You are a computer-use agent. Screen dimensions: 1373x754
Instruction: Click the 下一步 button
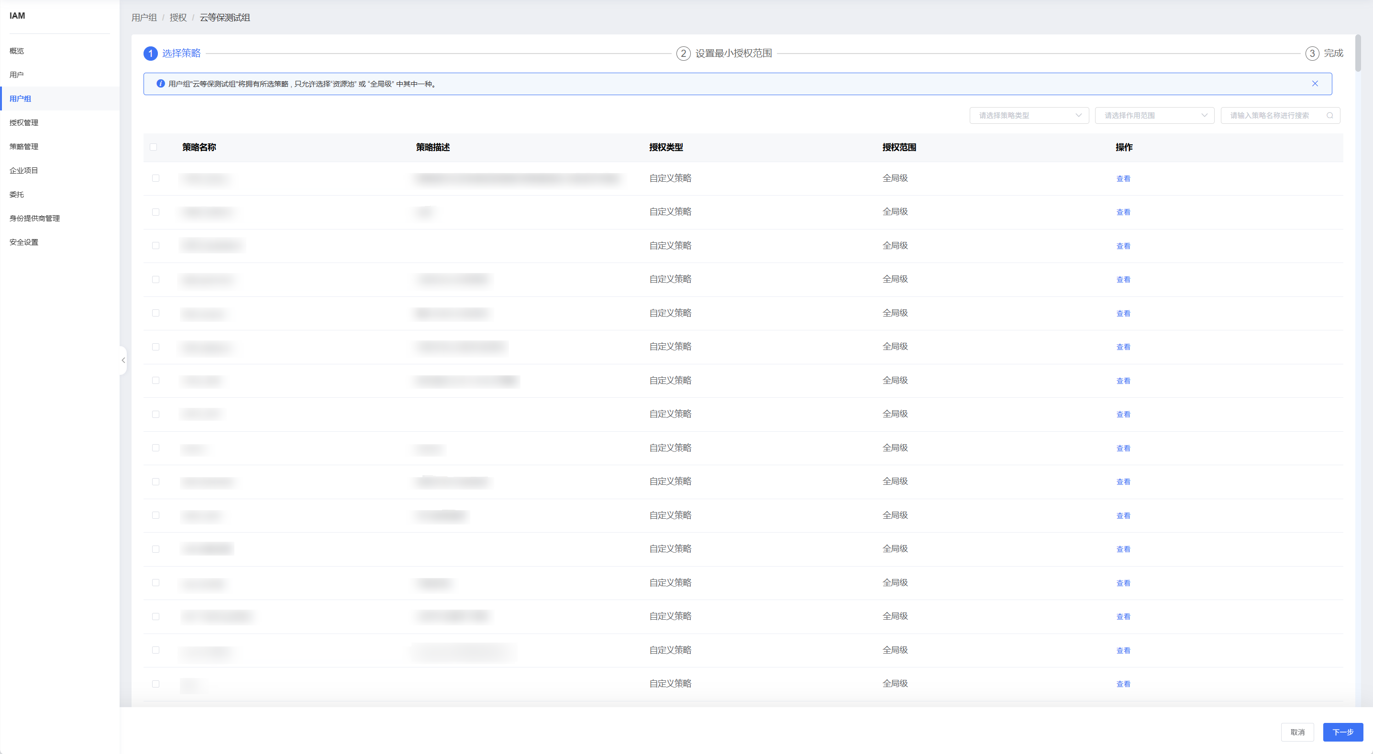(x=1342, y=732)
